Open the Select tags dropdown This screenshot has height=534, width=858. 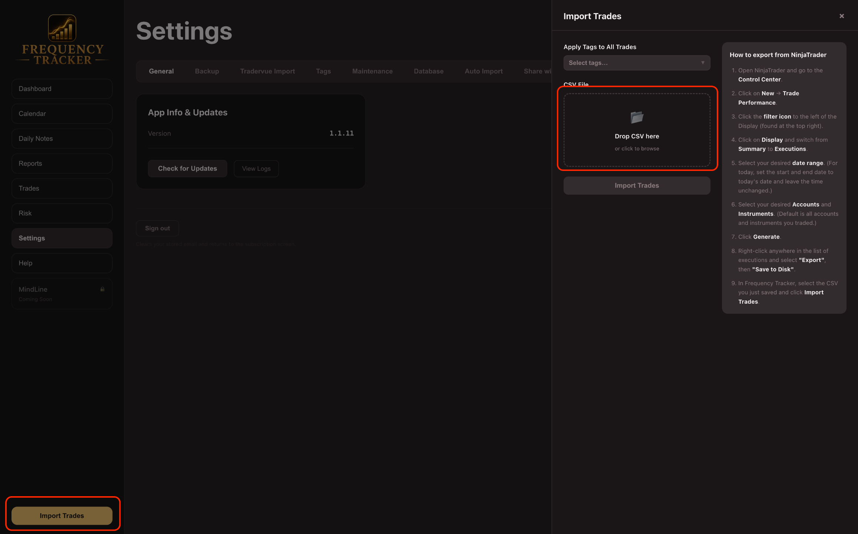(637, 63)
